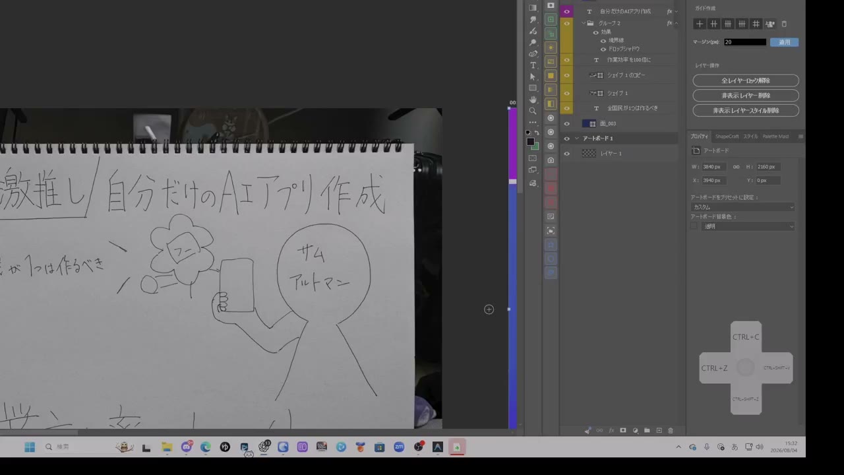Open File Explorer from the taskbar
Image resolution: width=844 pixels, height=475 pixels.
[167, 447]
